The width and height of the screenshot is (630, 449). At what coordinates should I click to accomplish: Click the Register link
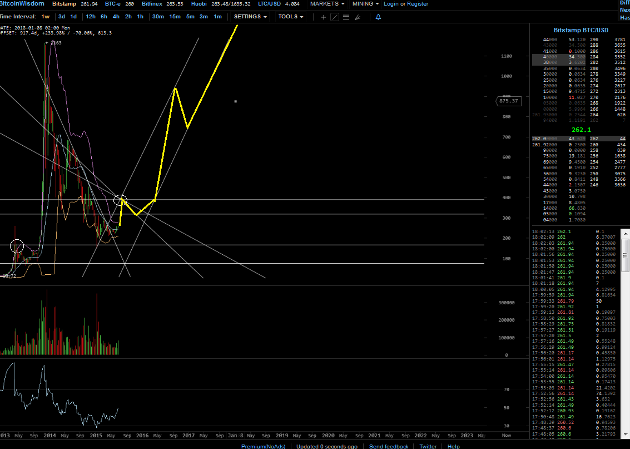418,4
